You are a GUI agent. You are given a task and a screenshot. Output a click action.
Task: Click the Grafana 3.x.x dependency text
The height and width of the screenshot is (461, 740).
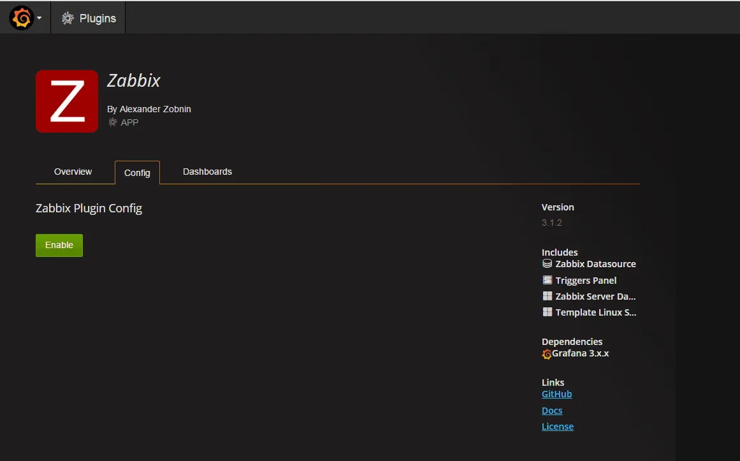tap(581, 353)
